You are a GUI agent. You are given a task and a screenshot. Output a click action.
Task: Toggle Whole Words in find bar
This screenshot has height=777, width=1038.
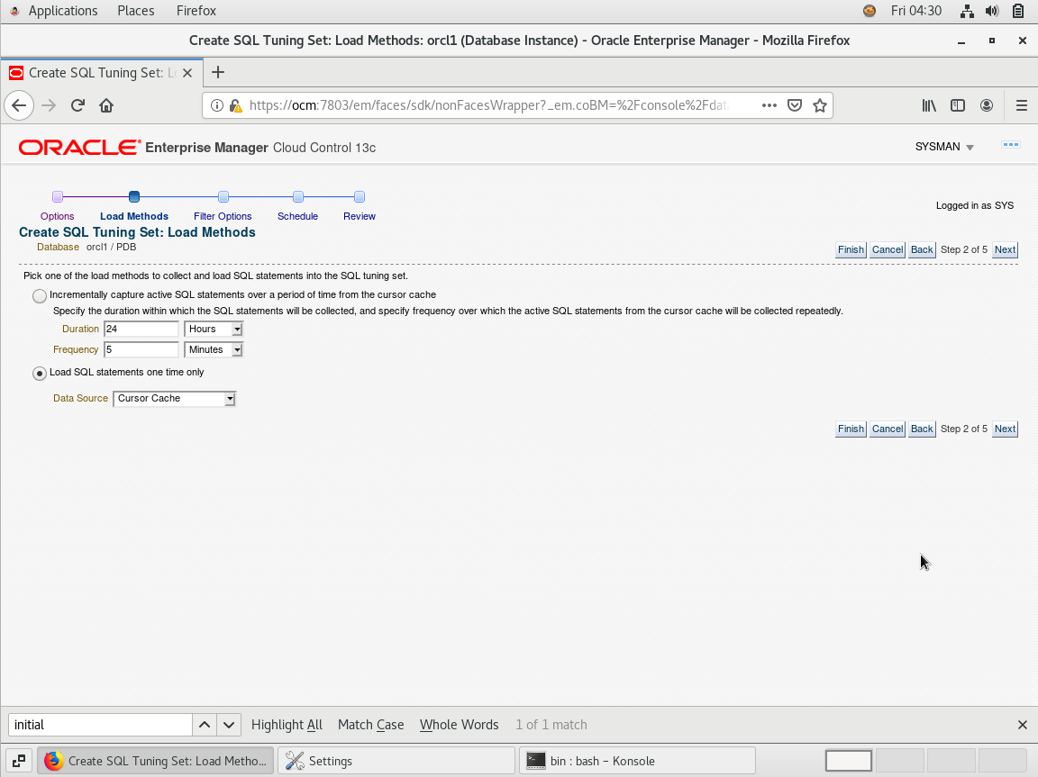point(459,725)
